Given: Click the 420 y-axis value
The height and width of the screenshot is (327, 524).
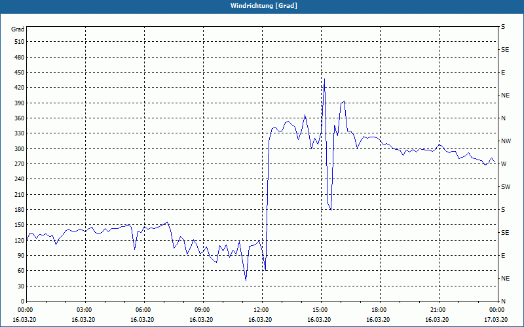Looking at the screenshot, I should [20, 88].
